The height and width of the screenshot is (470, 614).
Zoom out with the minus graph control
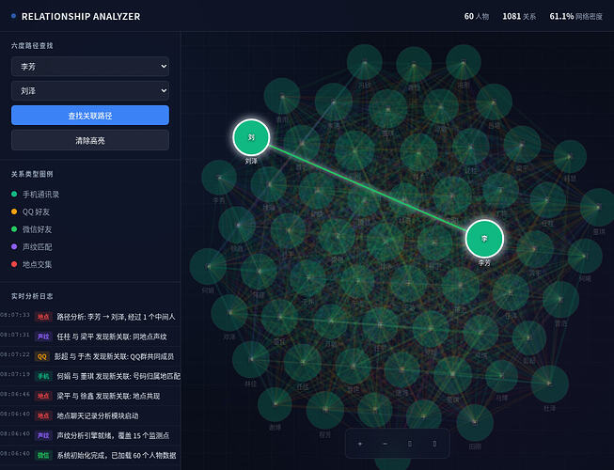385,444
